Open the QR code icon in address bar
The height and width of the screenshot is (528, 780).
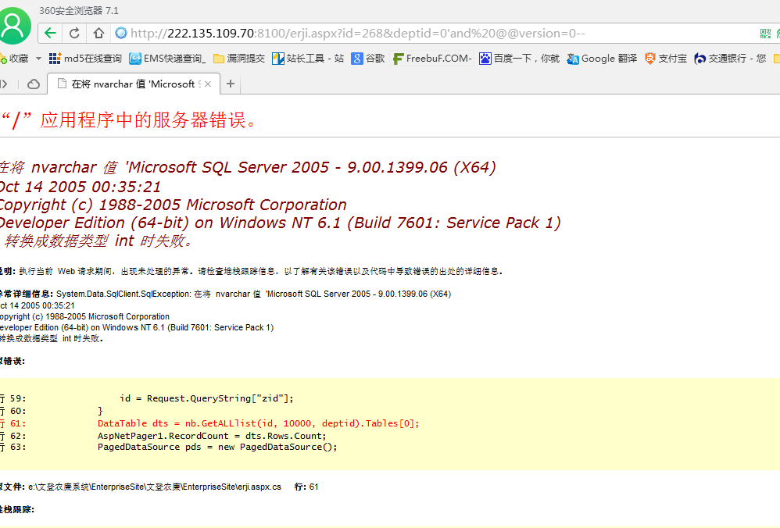point(765,34)
